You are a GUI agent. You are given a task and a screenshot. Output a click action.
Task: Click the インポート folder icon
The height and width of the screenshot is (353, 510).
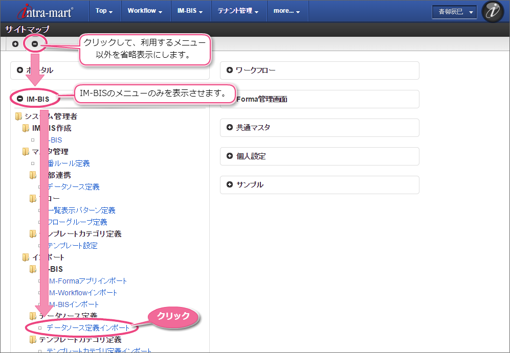click(26, 257)
